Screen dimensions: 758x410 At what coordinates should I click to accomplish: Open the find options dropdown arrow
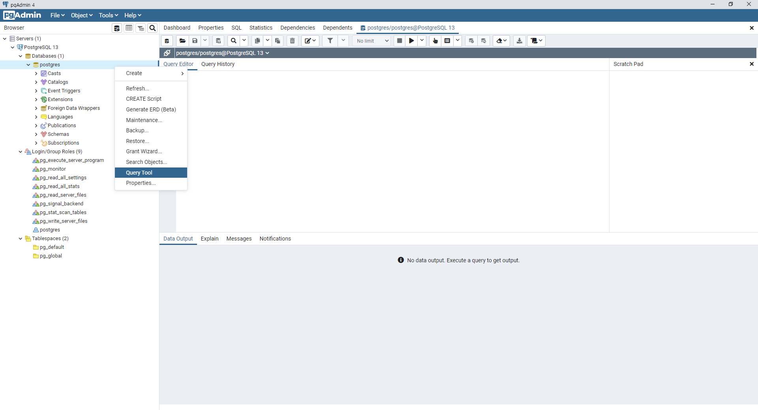244,41
